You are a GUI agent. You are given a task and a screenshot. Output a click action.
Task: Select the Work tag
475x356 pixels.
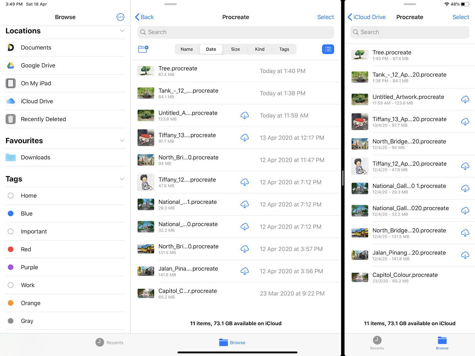pos(65,285)
